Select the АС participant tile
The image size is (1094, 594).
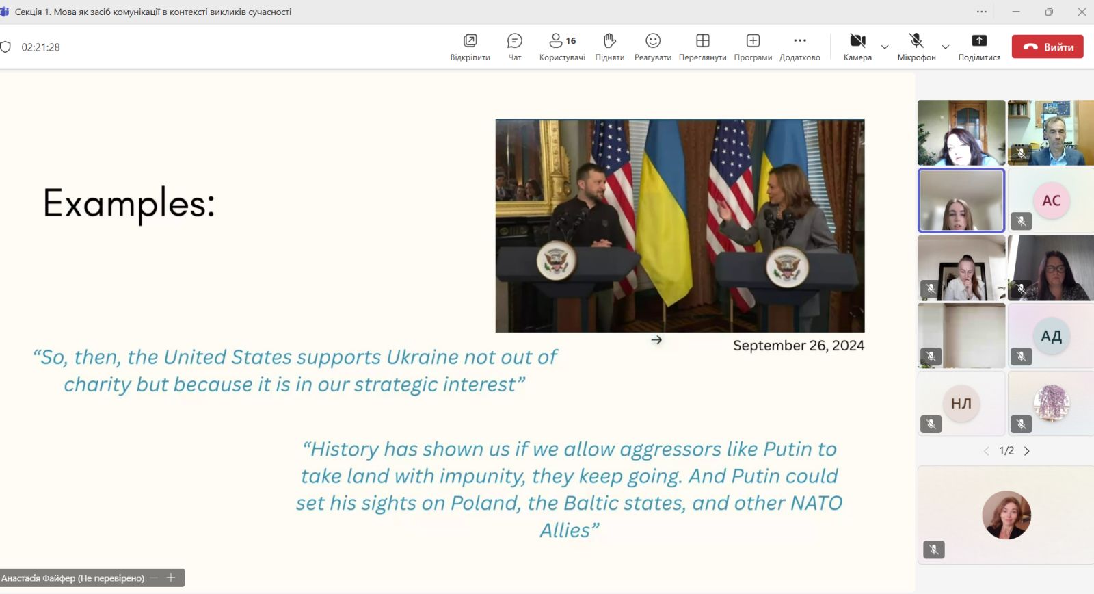[x=1051, y=201]
